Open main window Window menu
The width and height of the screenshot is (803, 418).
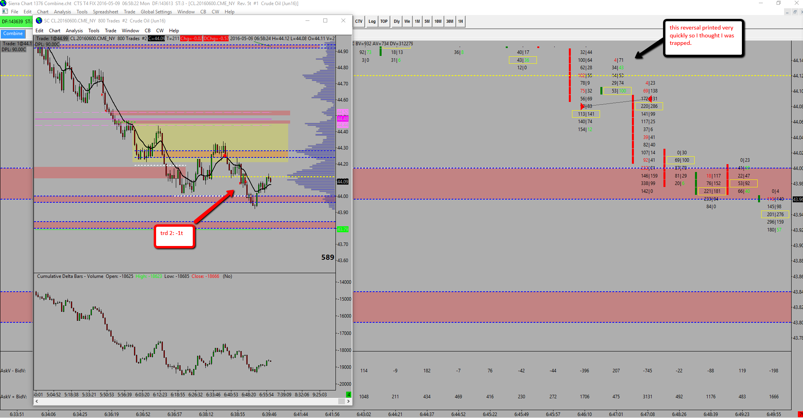point(186,12)
